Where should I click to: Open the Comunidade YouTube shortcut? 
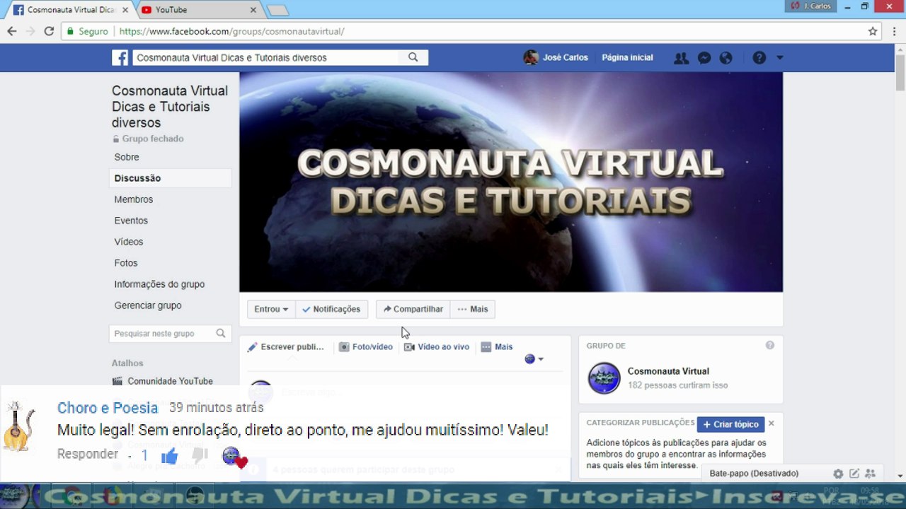coord(170,381)
